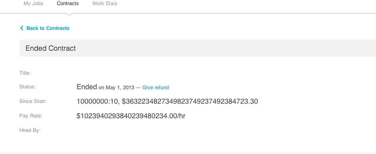The width and height of the screenshot is (376, 154).
Task: Click the Title field label
Action: click(25, 73)
